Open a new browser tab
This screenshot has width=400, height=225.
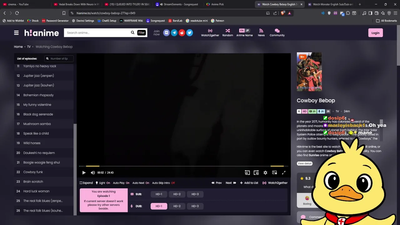tap(360, 4)
